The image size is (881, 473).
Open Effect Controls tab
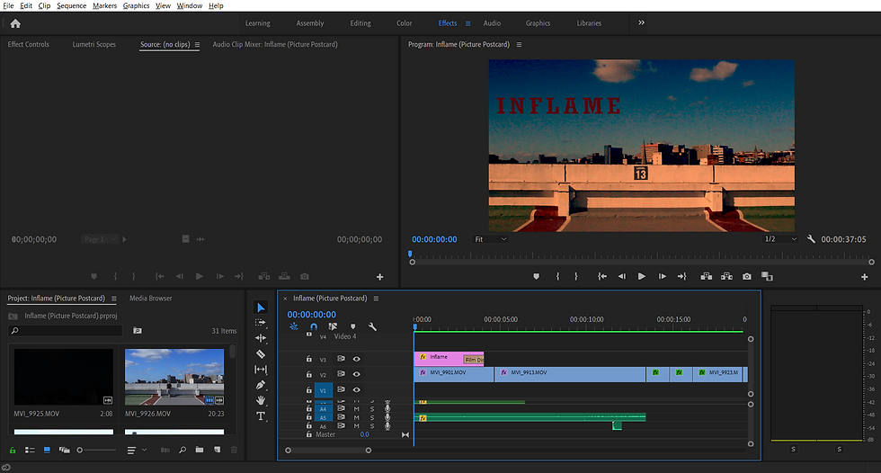28,44
